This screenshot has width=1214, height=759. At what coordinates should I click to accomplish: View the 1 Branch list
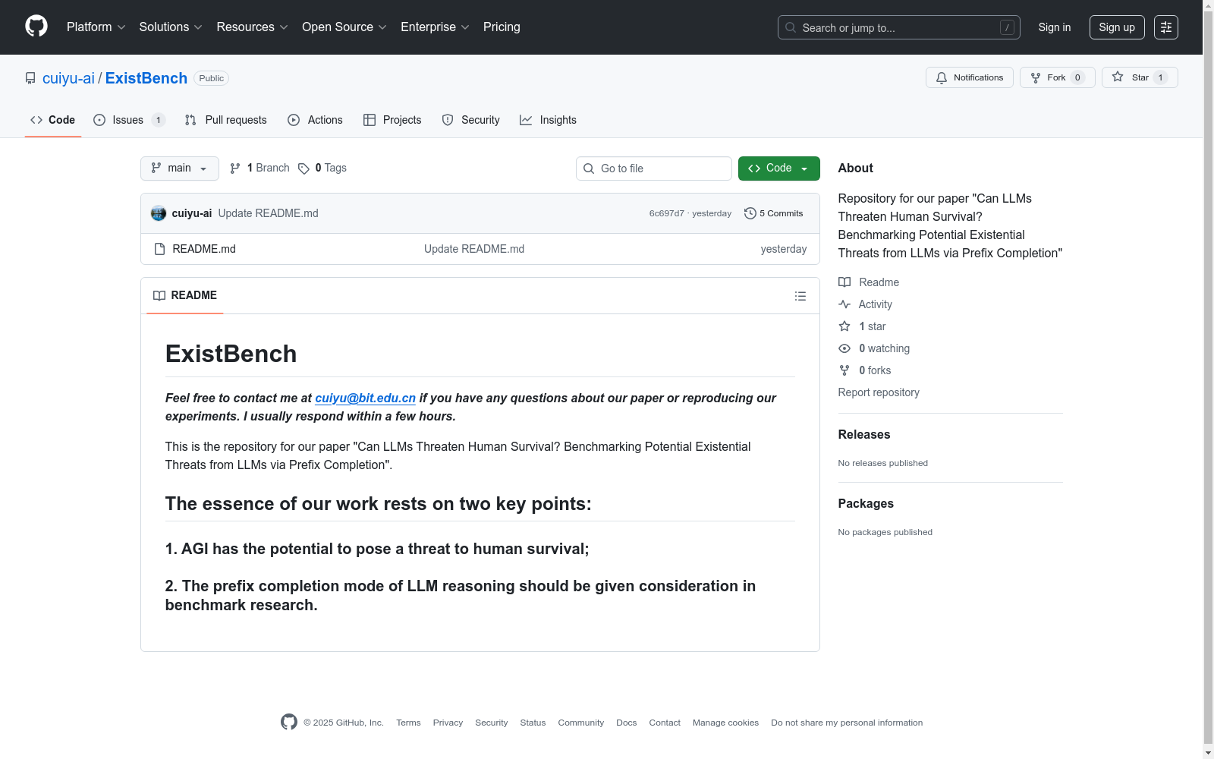click(x=259, y=168)
